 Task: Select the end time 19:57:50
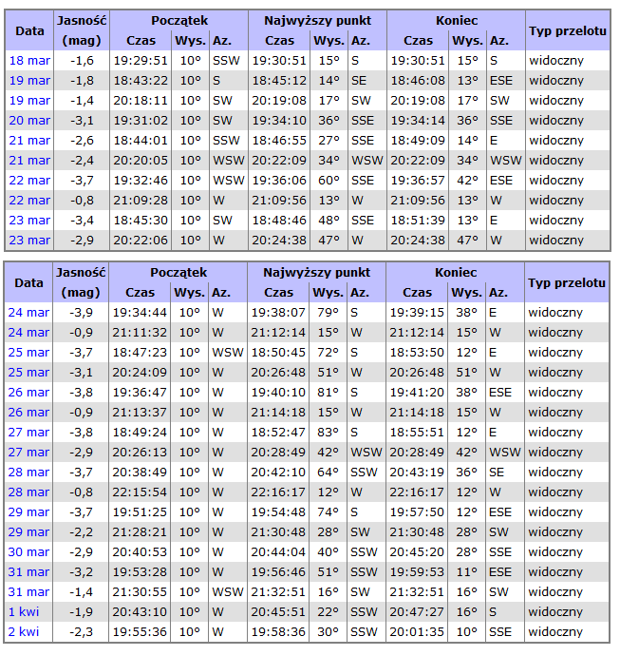click(x=417, y=512)
